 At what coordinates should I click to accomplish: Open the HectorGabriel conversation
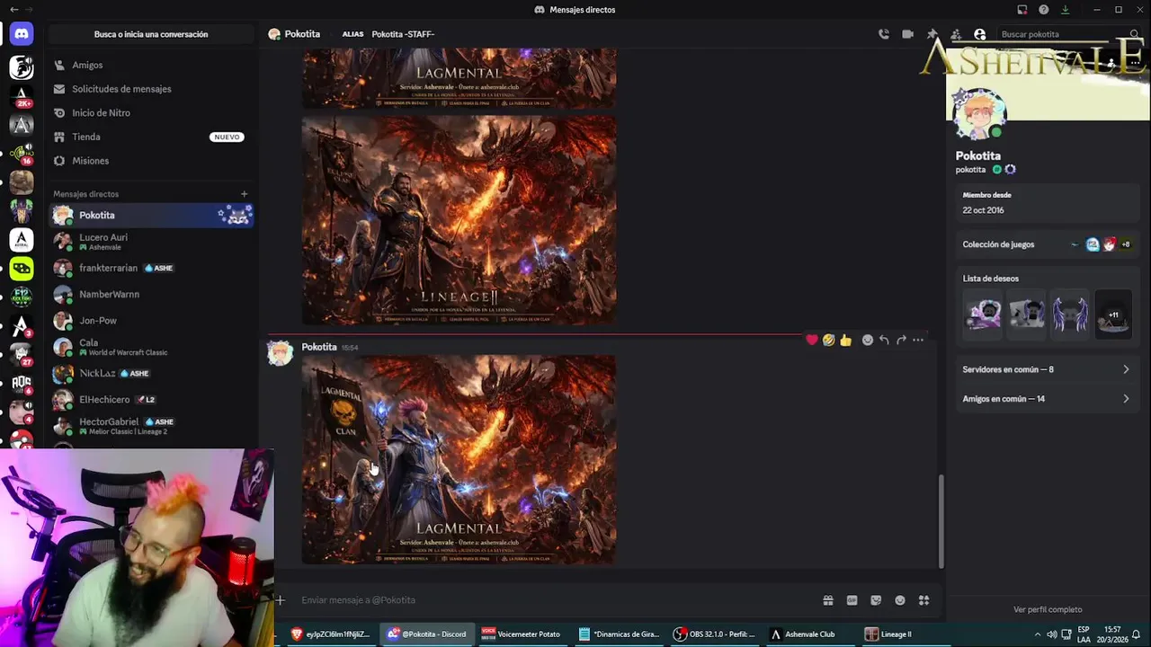click(x=151, y=426)
